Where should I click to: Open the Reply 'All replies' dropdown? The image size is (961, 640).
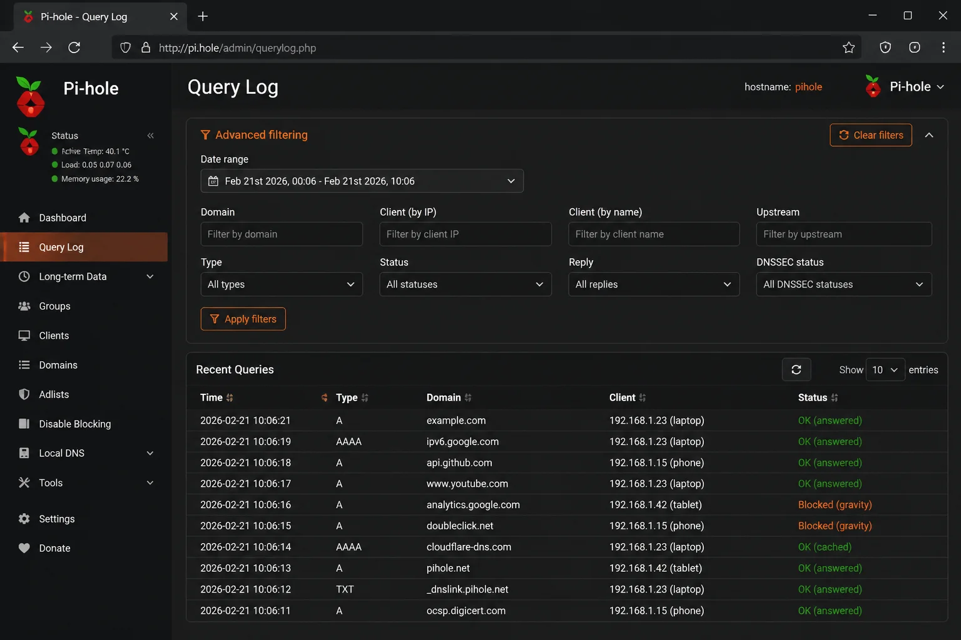click(654, 284)
